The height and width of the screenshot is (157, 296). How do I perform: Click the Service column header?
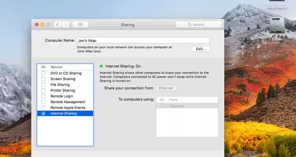[56, 67]
